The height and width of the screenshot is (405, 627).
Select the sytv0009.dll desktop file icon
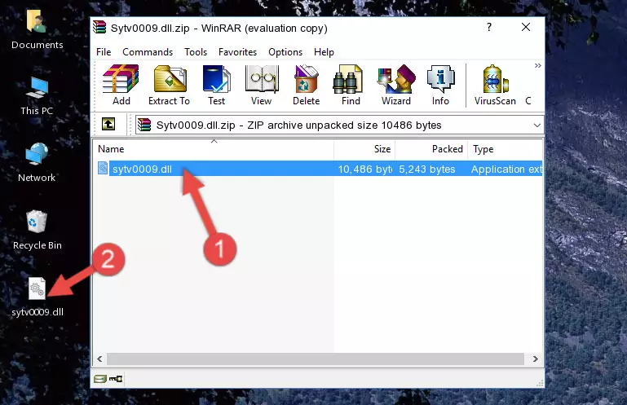click(x=38, y=297)
